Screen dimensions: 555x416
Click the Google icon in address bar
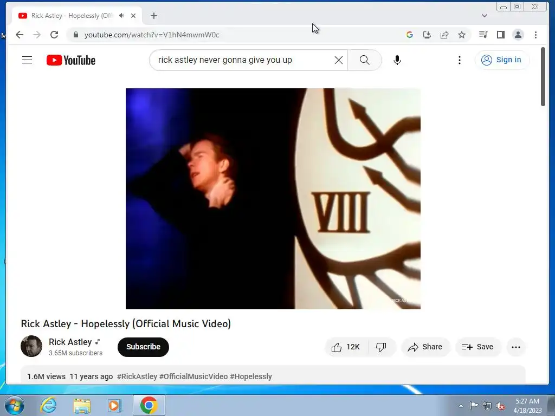410,35
